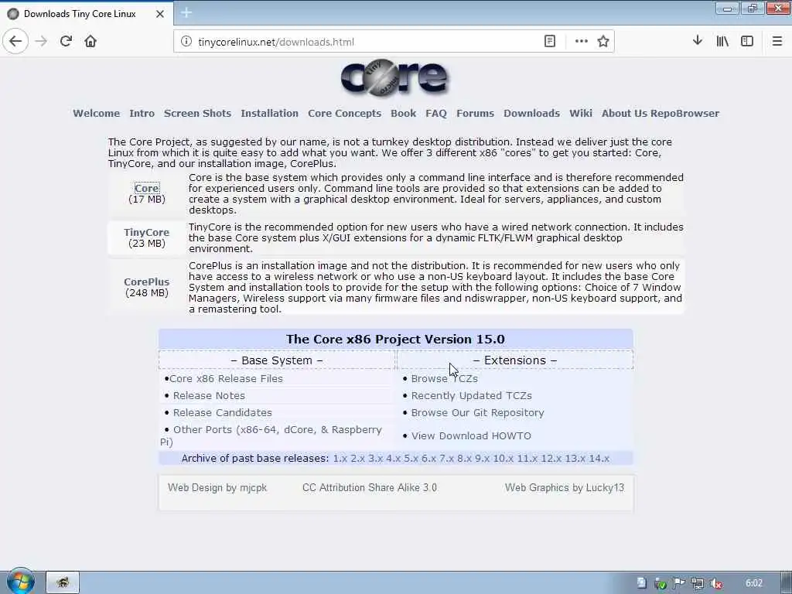Screen dimensions: 792x594
Task: Open the Windows Start button
Action: [x=20, y=582]
